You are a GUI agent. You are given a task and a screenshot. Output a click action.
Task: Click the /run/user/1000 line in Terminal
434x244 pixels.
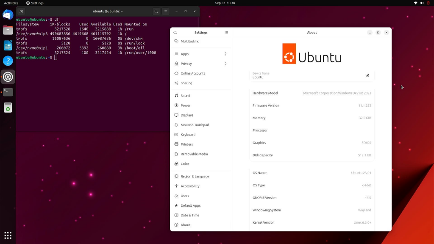(x=86, y=53)
